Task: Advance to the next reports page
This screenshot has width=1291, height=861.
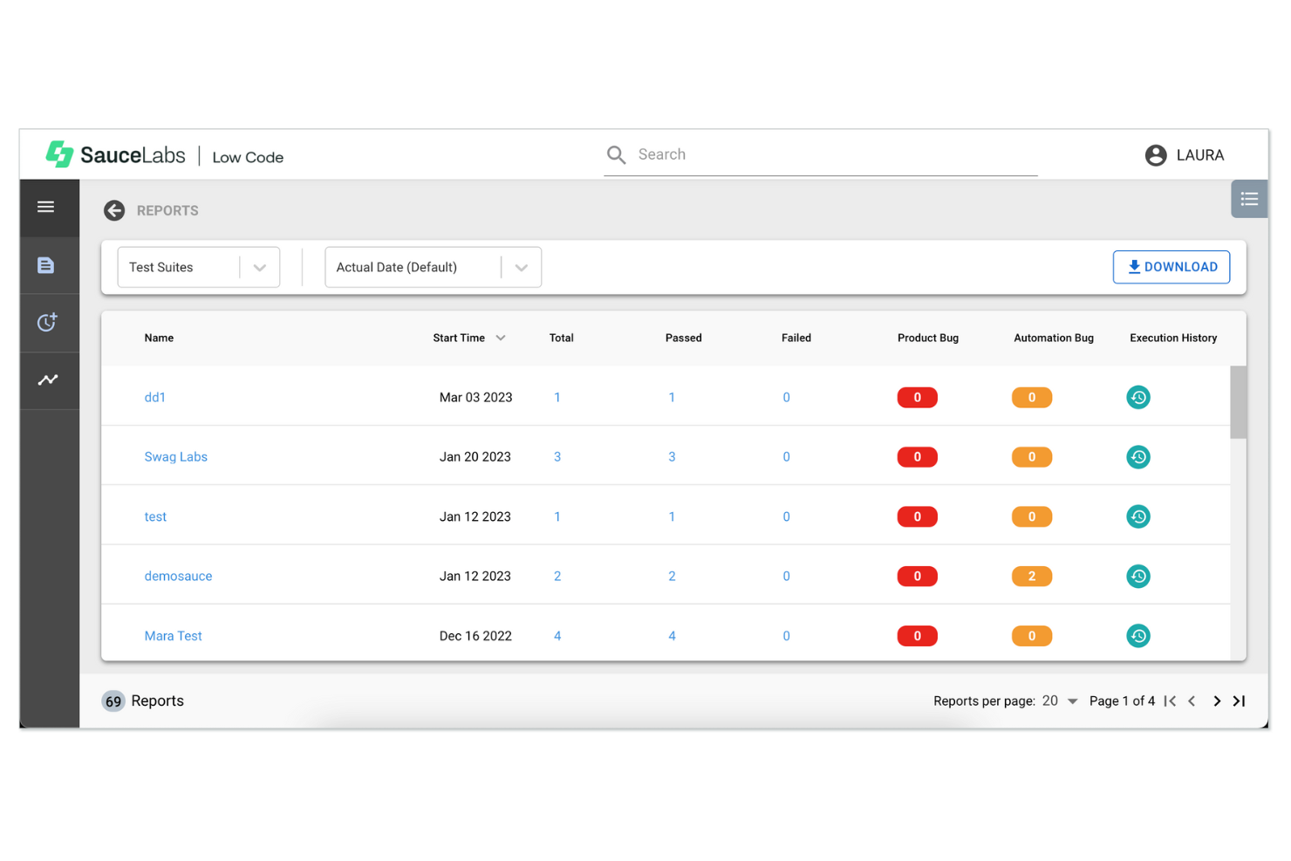Action: [x=1216, y=700]
